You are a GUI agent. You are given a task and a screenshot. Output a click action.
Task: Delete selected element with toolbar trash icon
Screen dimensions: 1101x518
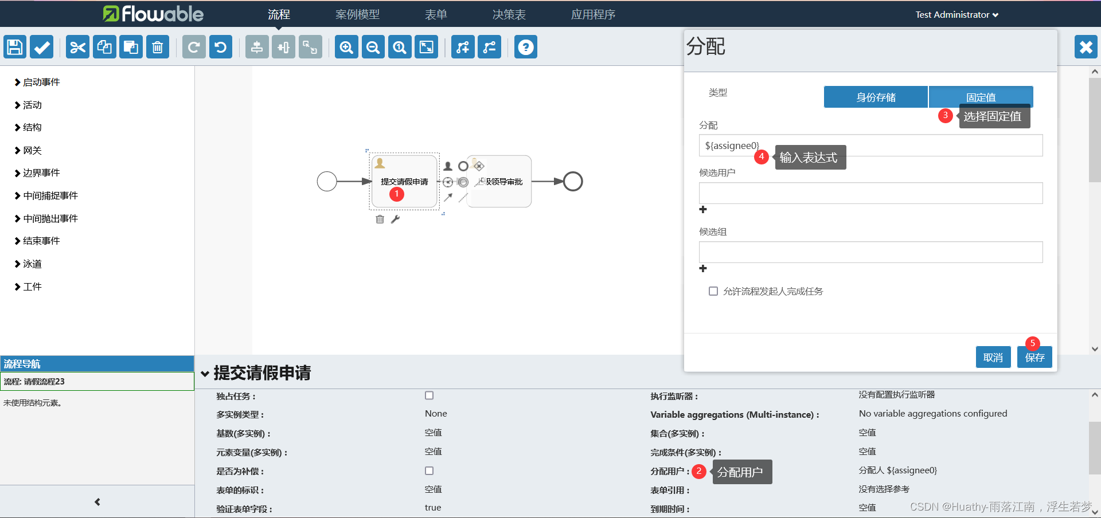tap(158, 47)
